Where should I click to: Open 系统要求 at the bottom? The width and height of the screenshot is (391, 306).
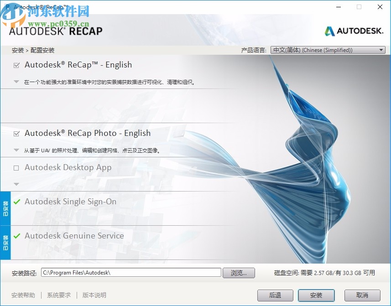[58, 295]
